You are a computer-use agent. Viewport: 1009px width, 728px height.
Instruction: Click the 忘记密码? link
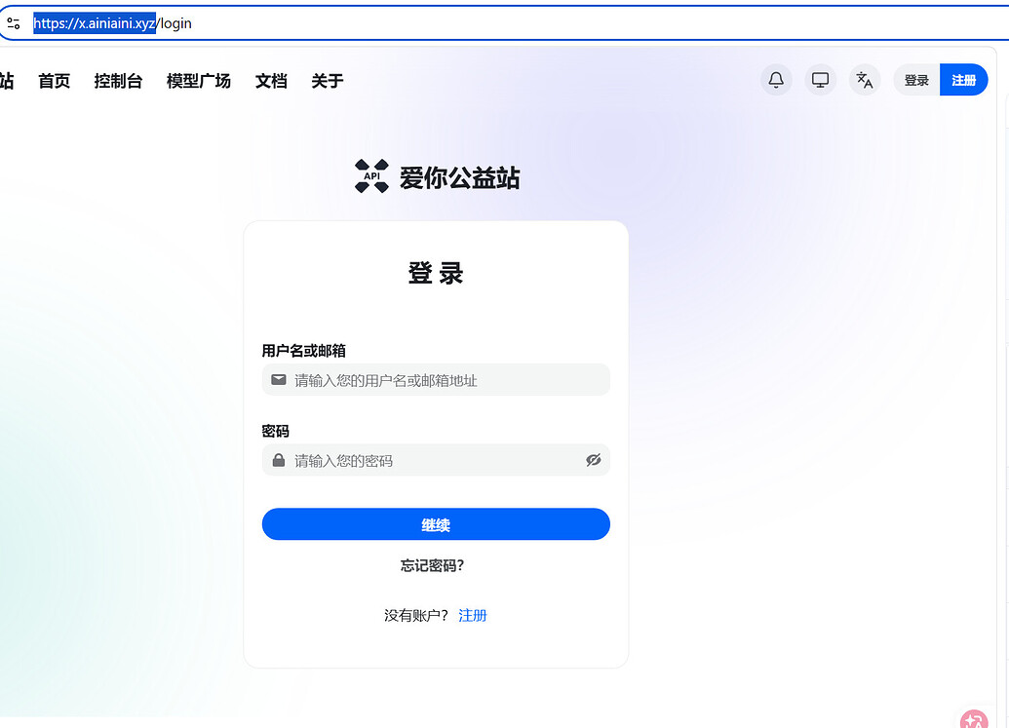[x=433, y=565]
